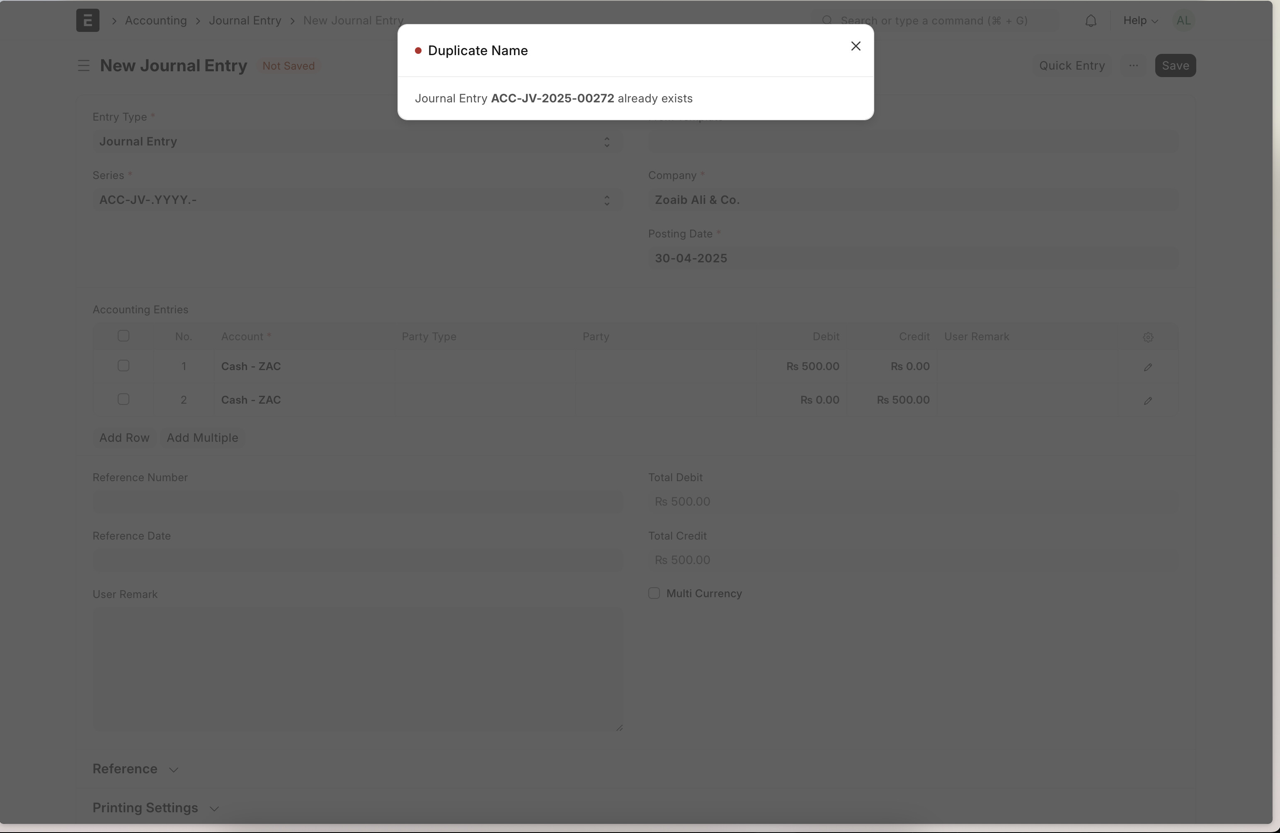Edit row 2 with pencil icon
This screenshot has width=1280, height=833.
click(1148, 401)
